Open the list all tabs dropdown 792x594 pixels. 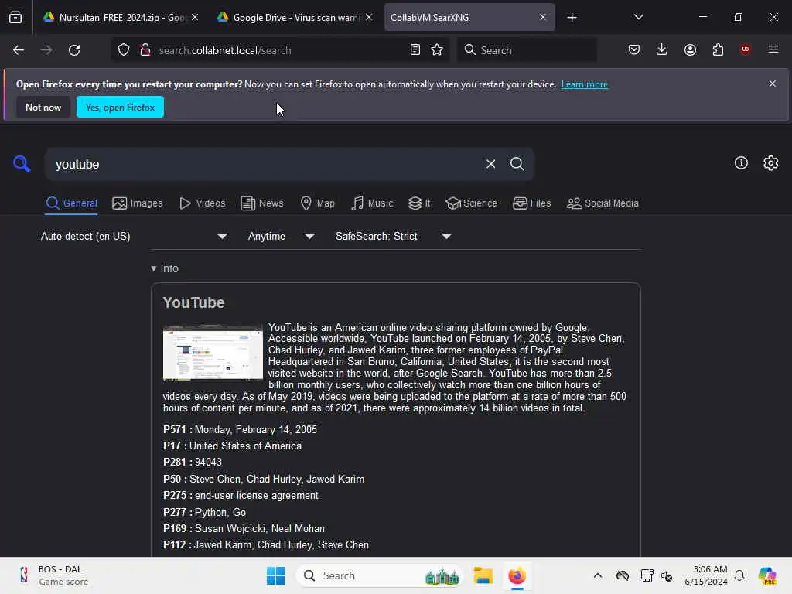click(x=638, y=17)
